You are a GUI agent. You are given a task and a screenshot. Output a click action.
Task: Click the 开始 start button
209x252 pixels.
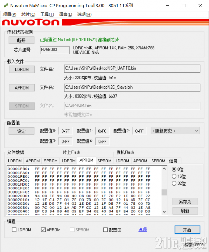tap(187, 230)
